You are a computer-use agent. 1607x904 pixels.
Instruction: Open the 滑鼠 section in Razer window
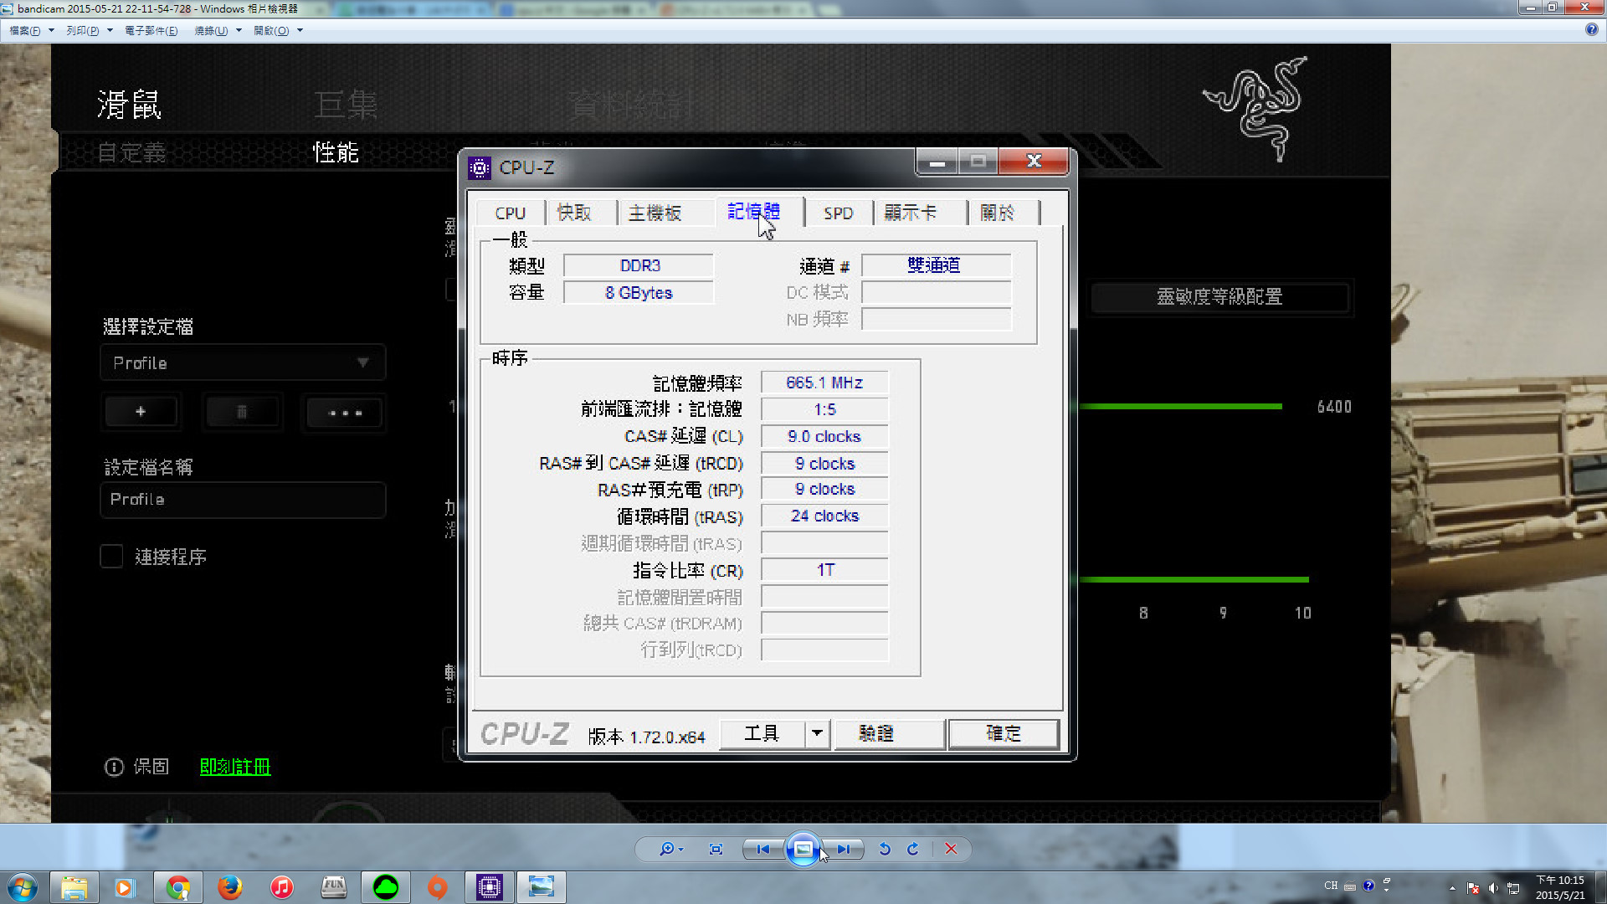(x=129, y=105)
